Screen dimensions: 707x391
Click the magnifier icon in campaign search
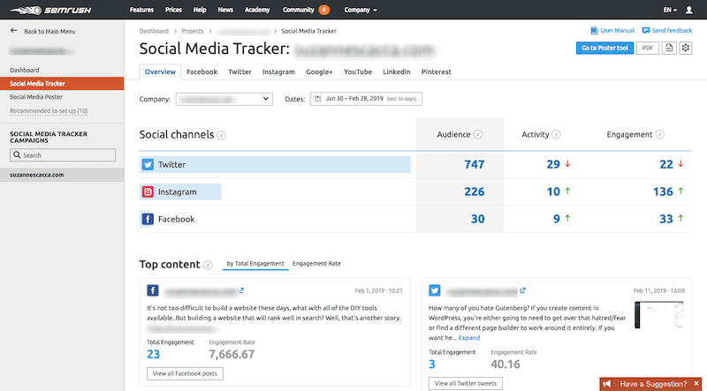17,155
